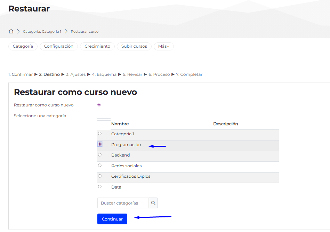
Task: Toggle the Restaurar como curso nuevo radio
Action: (x=99, y=105)
